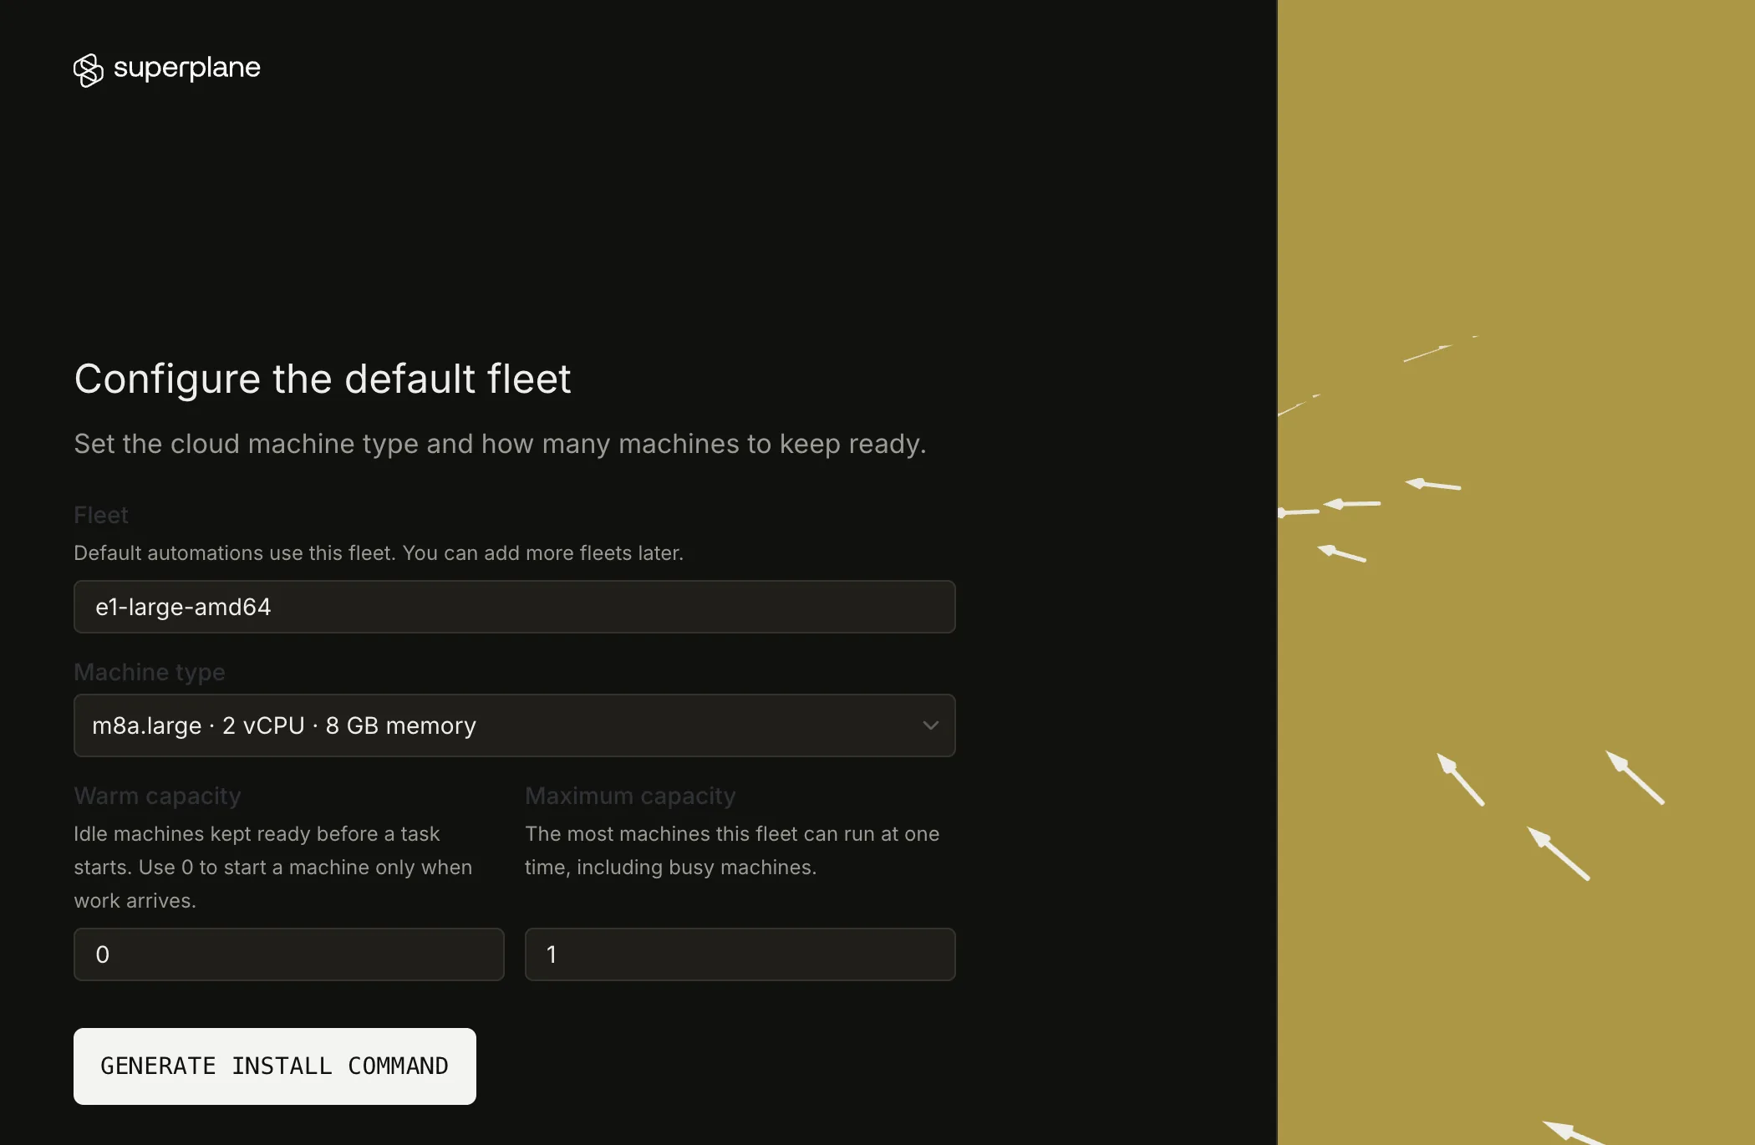Open the Machine type dropdown
Screen dimensions: 1755x1145
514,725
